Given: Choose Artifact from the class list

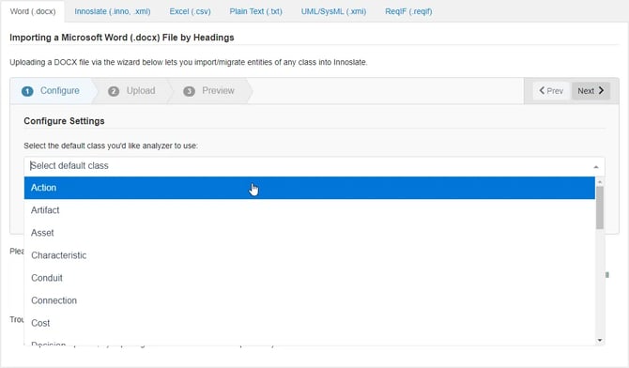Looking at the screenshot, I should pyautogui.click(x=309, y=210).
